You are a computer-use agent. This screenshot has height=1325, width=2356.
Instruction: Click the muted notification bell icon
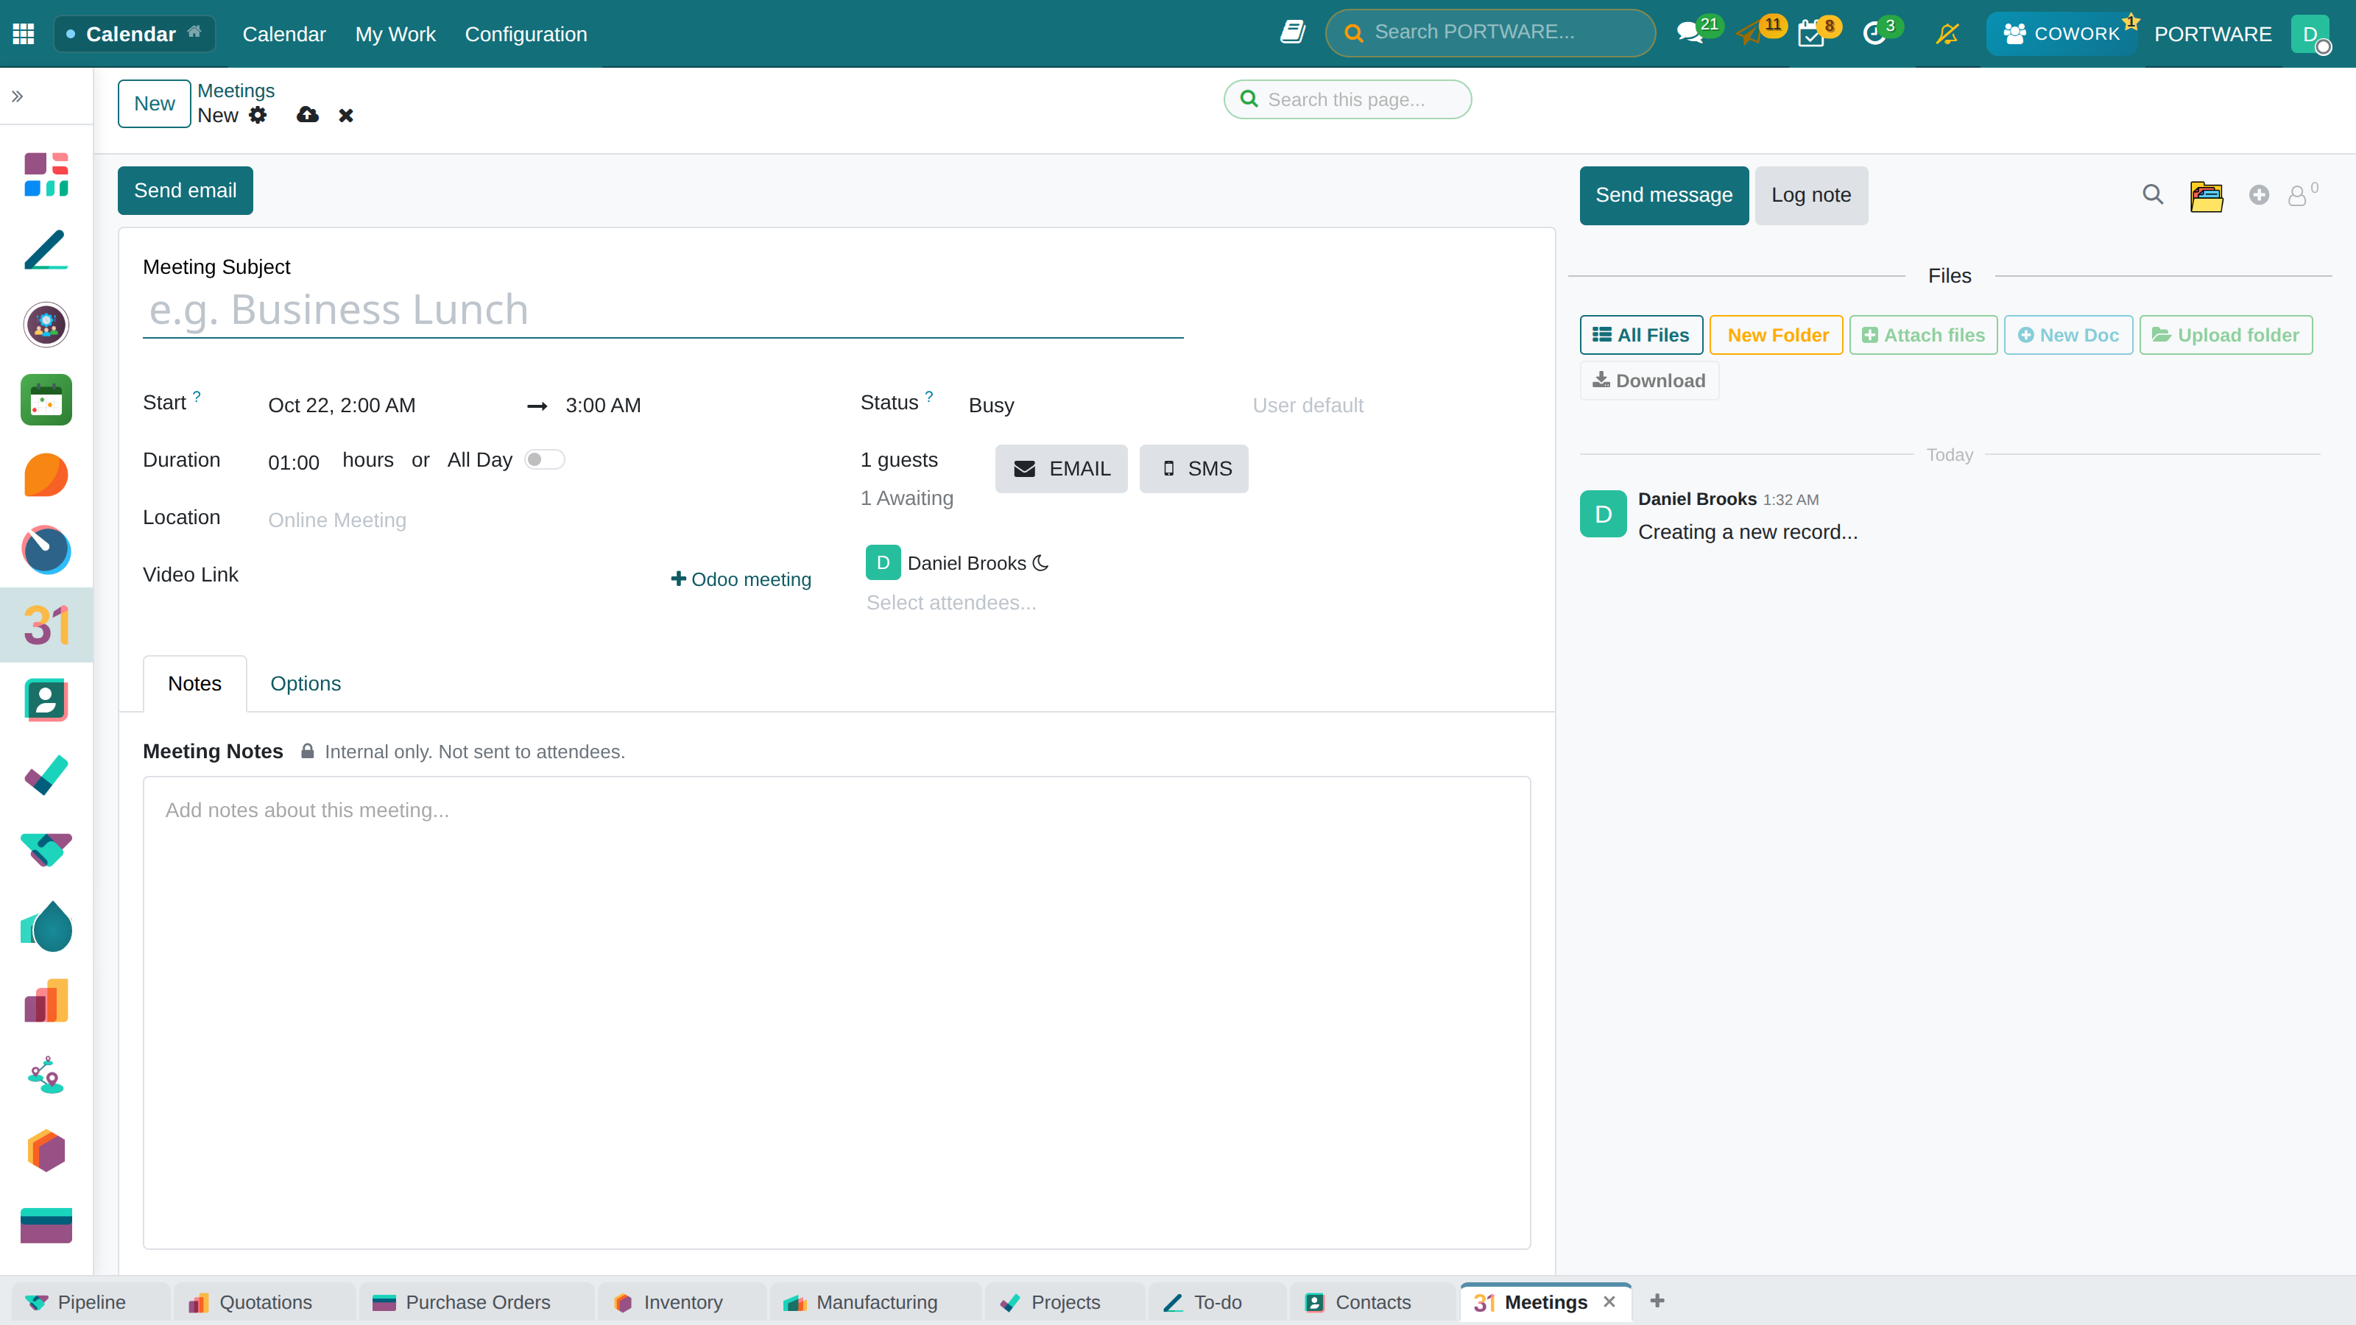click(1947, 34)
